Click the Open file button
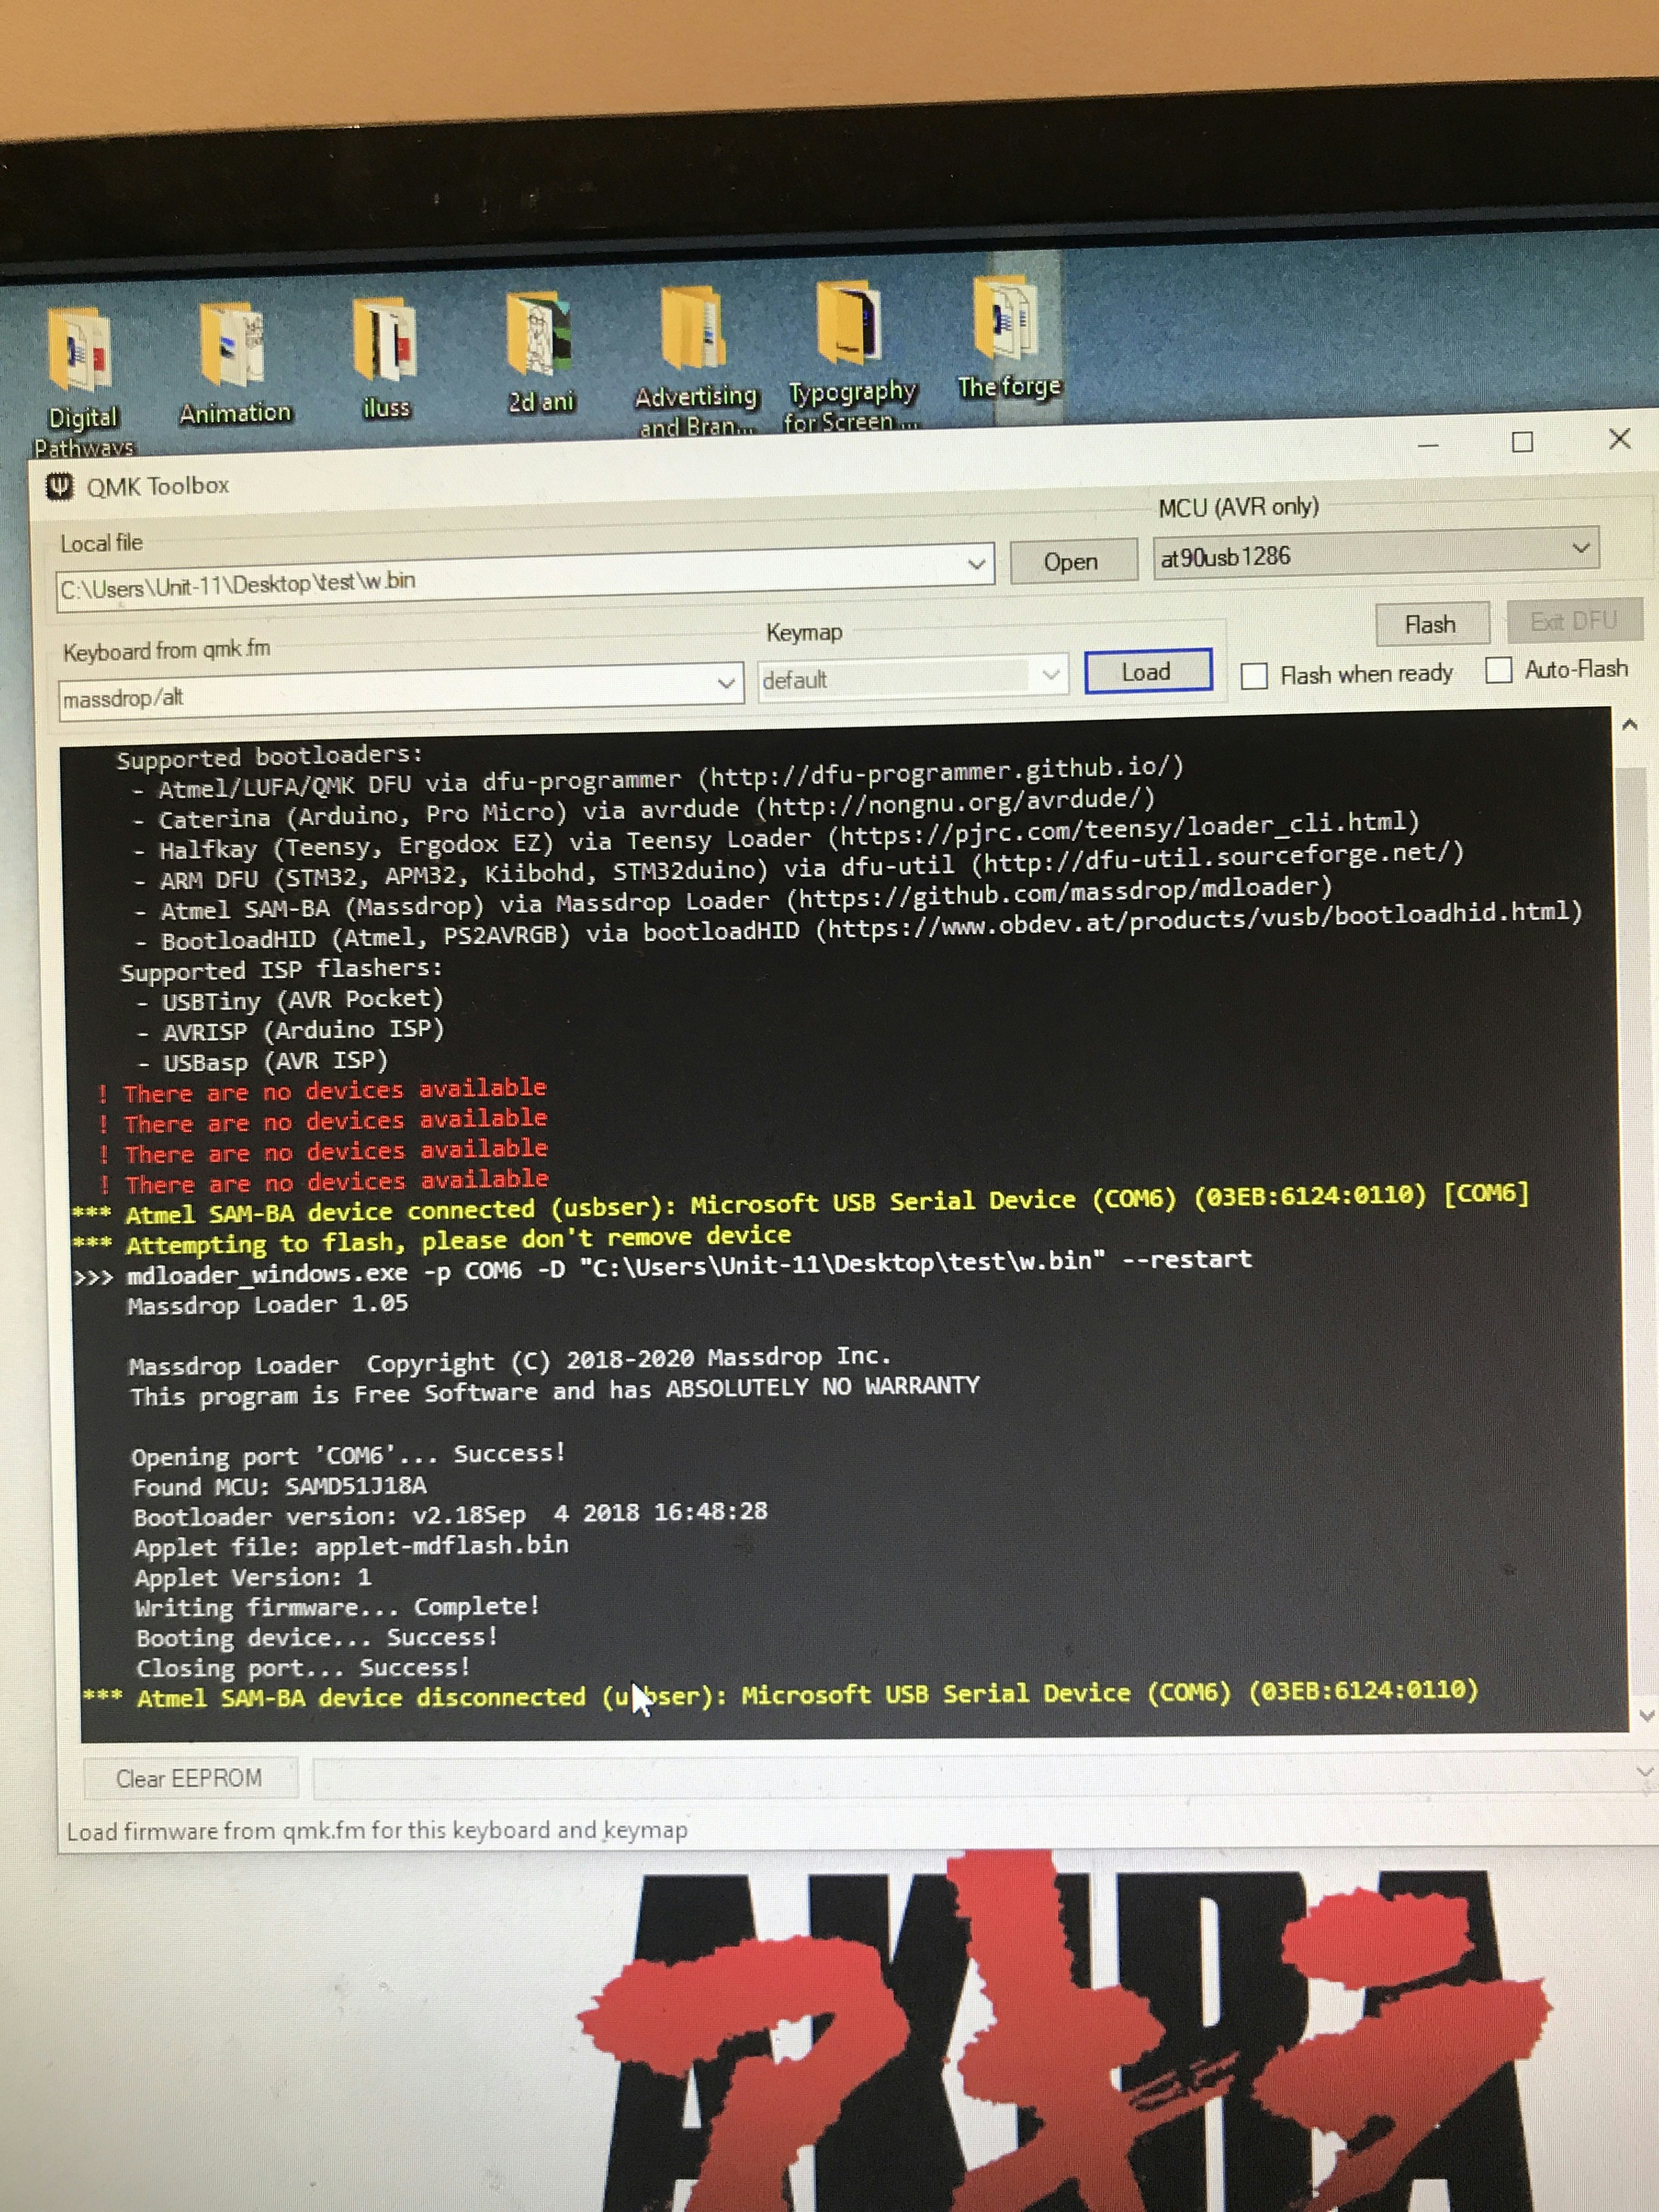 (1072, 562)
